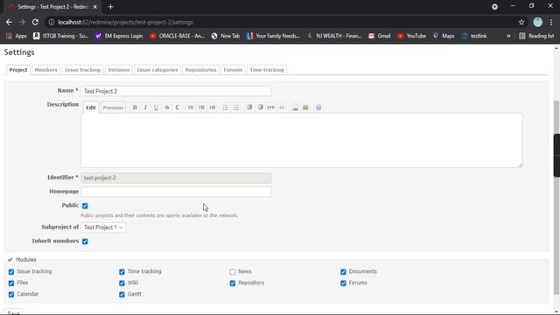The width and height of the screenshot is (560, 315).
Task: Open Chrome profile avatar
Action: point(537,22)
